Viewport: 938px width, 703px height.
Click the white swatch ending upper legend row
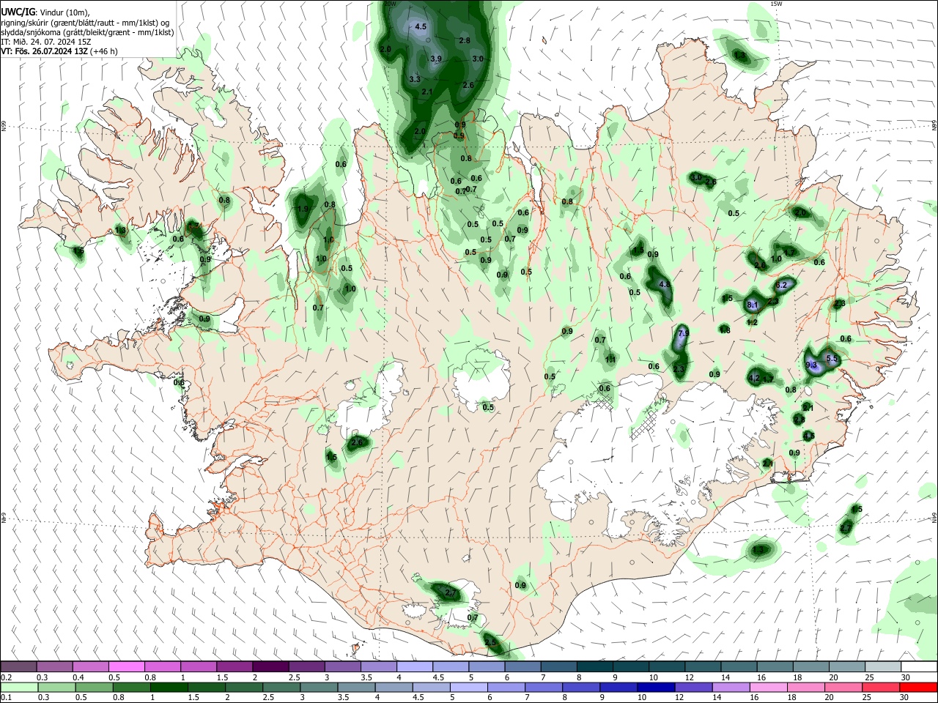click(x=918, y=666)
